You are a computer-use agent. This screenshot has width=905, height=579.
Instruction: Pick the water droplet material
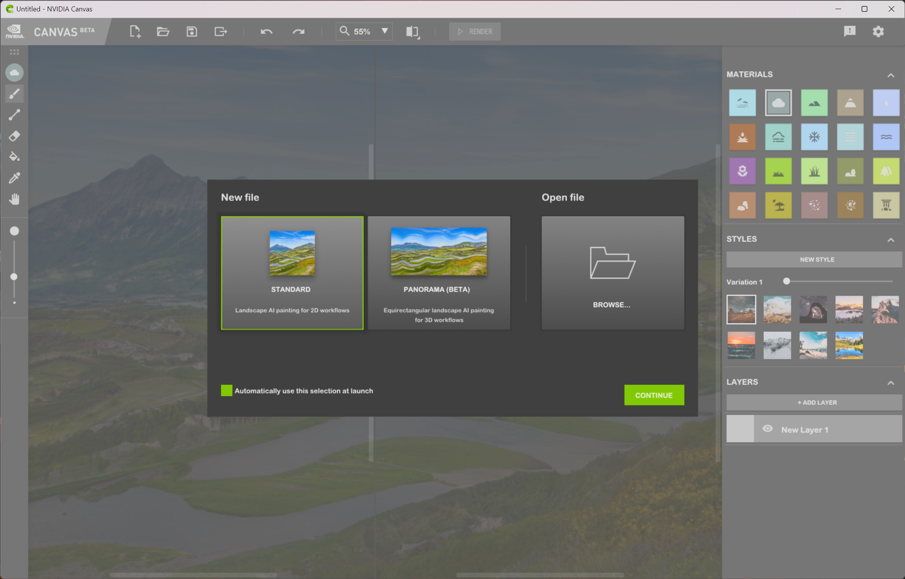[x=886, y=103]
